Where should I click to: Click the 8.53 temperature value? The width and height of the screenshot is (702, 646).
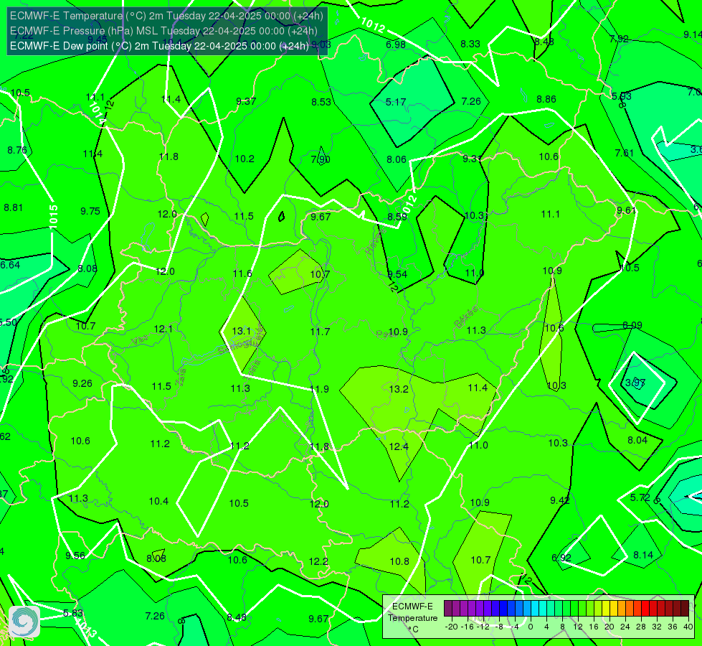[321, 102]
